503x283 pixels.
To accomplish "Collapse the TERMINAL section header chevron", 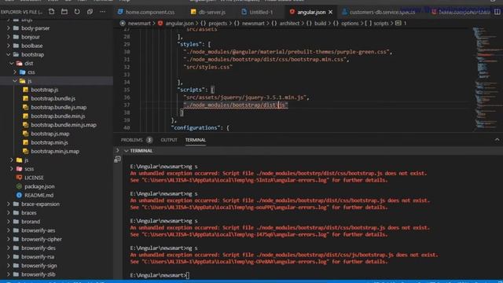I will (x=127, y=151).
